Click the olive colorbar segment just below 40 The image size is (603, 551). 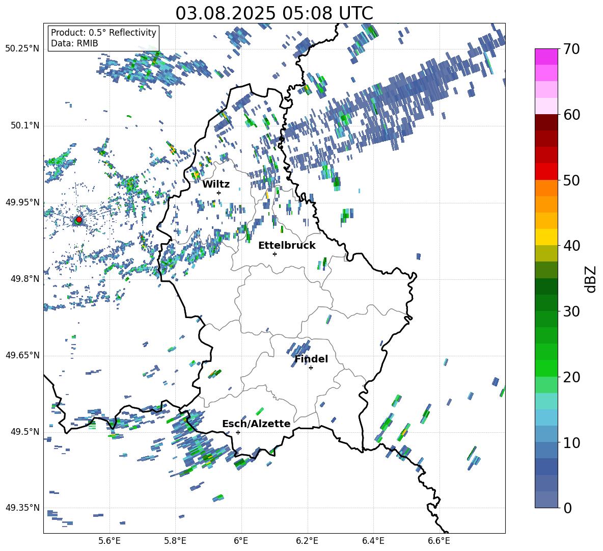(x=546, y=253)
